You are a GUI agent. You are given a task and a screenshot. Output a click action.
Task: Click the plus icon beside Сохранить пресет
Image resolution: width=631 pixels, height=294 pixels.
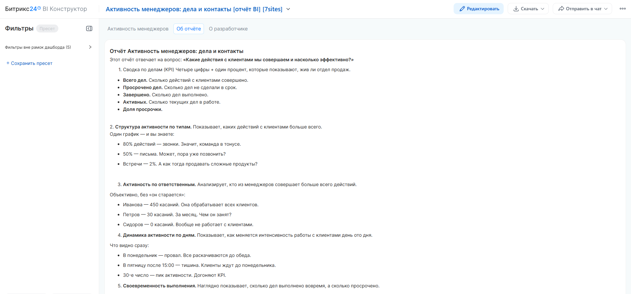pos(8,63)
